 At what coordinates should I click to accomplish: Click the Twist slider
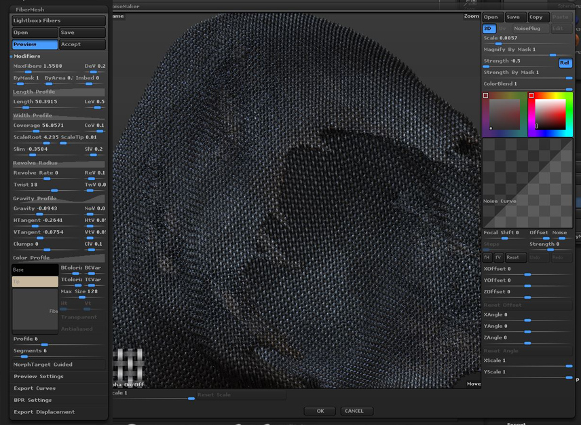tap(47, 187)
